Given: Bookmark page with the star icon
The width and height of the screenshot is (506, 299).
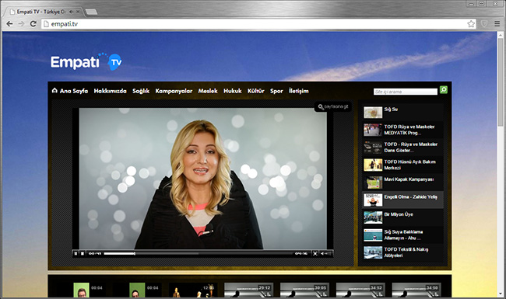Looking at the screenshot, I should [471, 24].
